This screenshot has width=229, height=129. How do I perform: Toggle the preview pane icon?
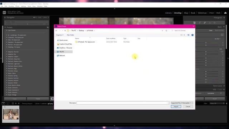click(x=188, y=35)
